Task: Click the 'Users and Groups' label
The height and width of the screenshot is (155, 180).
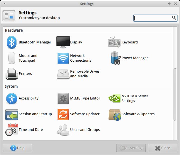Action: pos(85,130)
